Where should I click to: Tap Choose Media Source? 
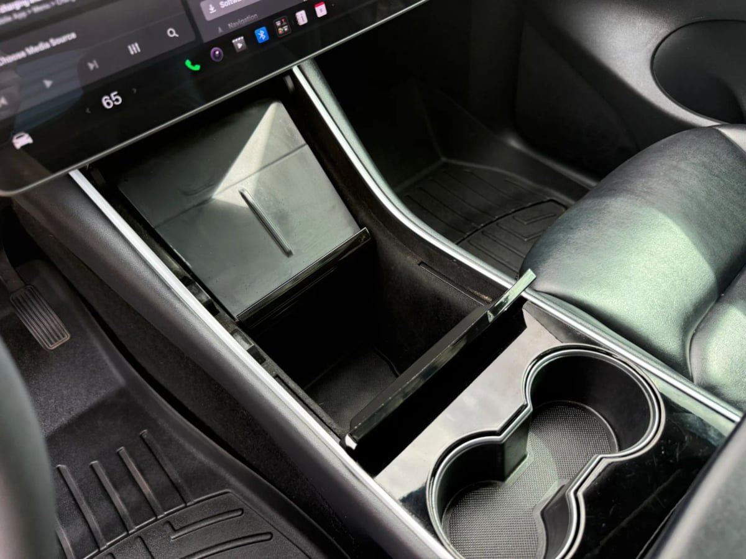[x=39, y=50]
